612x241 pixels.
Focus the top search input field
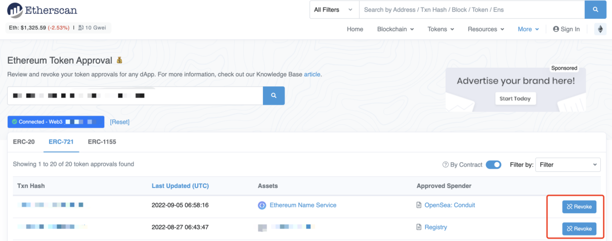472,10
